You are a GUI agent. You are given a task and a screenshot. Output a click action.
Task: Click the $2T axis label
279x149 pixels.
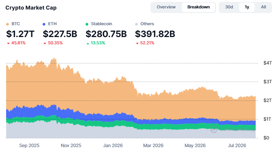point(267,100)
